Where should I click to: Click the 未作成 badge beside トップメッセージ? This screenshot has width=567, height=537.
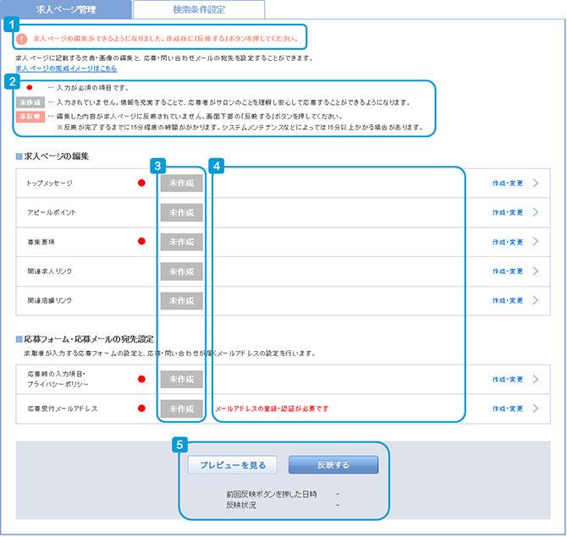[182, 183]
